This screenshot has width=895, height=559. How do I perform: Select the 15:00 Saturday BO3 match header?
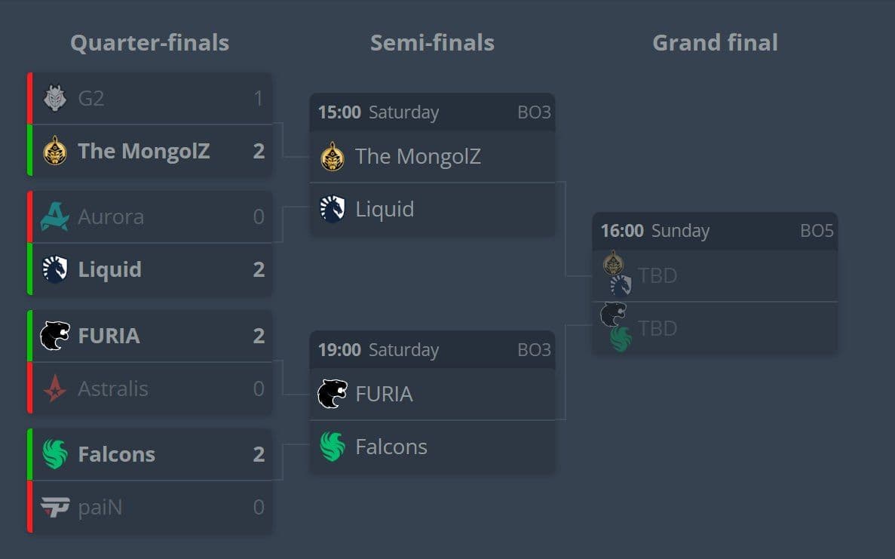click(x=432, y=112)
